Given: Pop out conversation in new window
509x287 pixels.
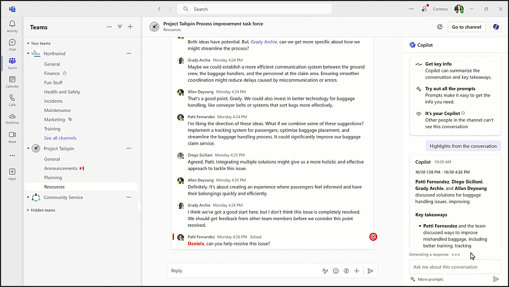Looking at the screenshot, I should pos(440,27).
